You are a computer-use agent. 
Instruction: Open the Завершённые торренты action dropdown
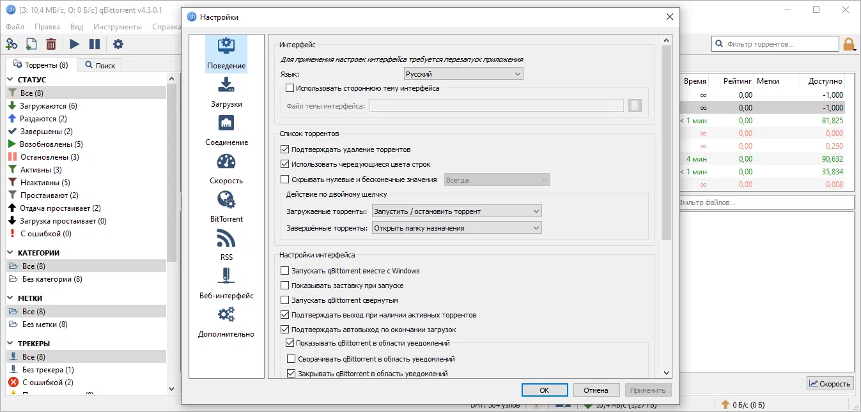pos(456,227)
